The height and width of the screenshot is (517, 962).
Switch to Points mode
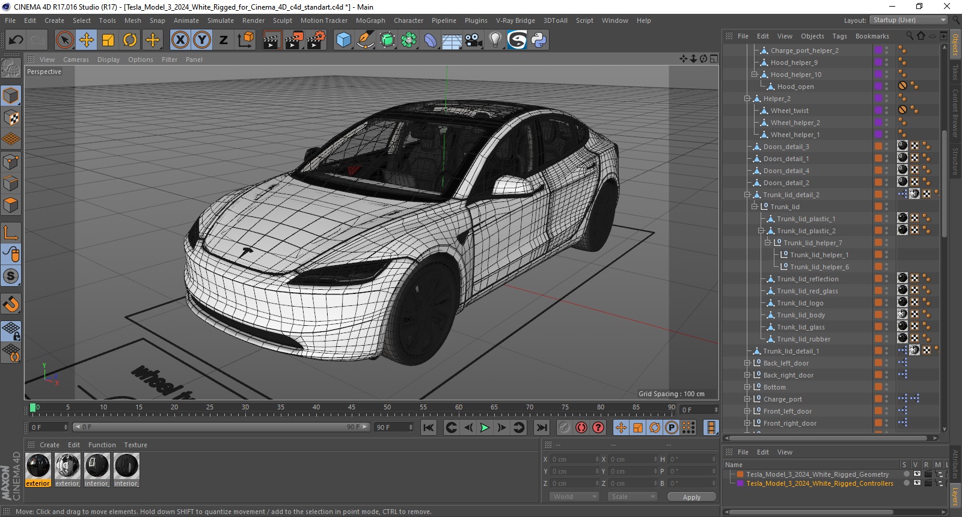(x=11, y=162)
